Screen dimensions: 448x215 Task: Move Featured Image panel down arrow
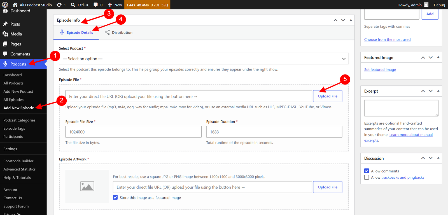431,57
